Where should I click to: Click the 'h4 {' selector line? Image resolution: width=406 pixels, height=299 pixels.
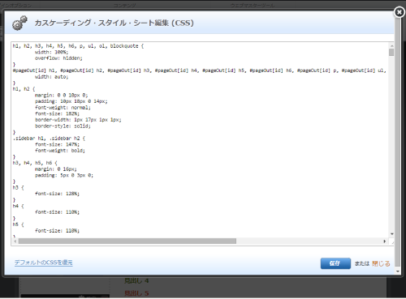point(18,206)
